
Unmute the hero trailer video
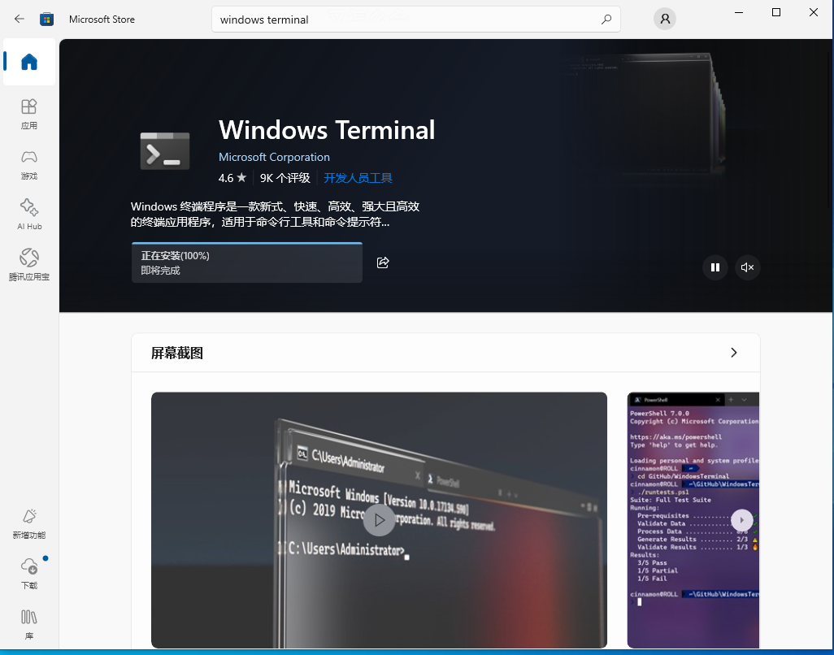[x=747, y=267]
